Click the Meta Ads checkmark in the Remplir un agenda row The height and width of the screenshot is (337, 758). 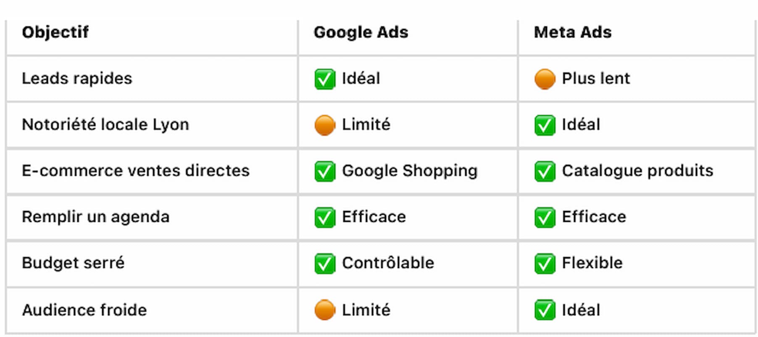point(545,217)
